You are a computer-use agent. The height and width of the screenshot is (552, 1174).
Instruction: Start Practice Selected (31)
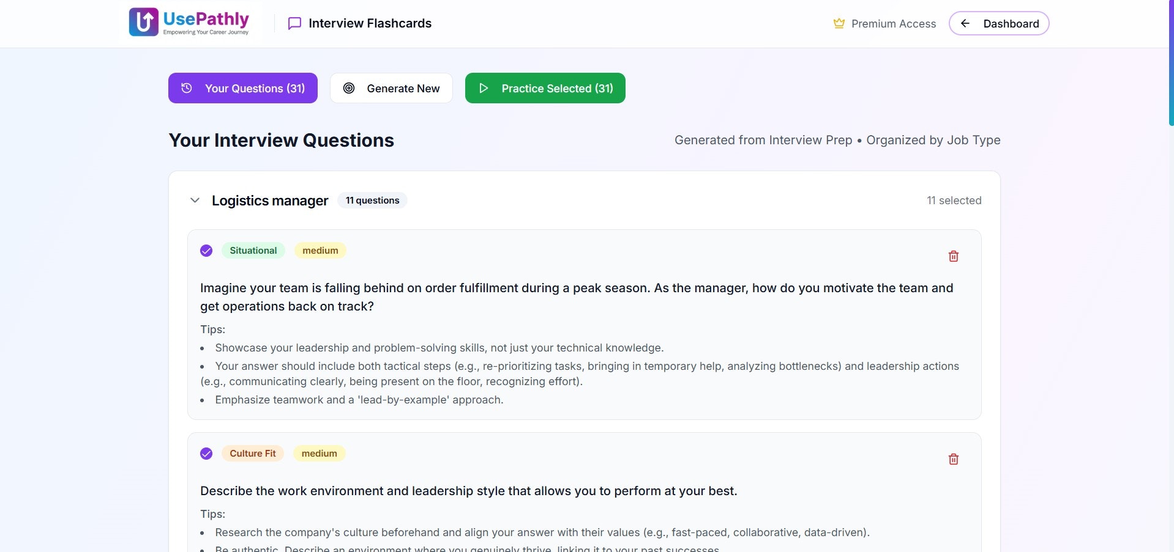coord(545,88)
